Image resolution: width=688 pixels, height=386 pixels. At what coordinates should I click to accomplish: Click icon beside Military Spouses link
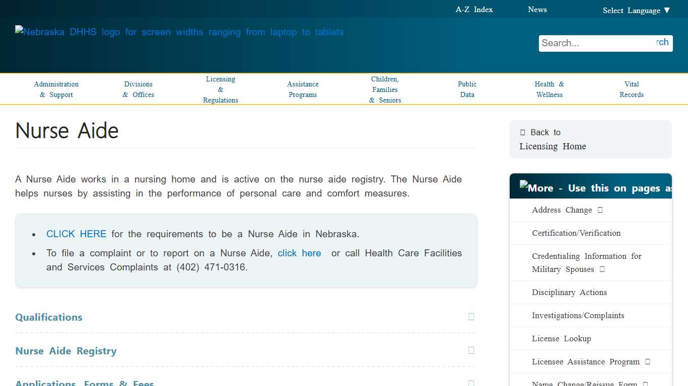coord(602,269)
